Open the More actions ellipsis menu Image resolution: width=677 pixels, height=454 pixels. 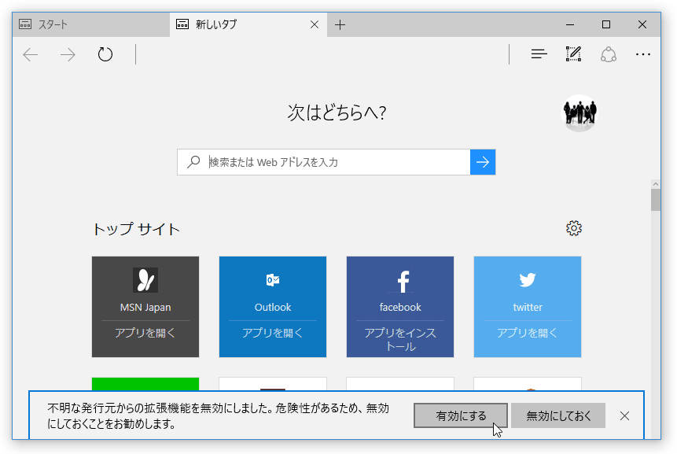pyautogui.click(x=643, y=54)
